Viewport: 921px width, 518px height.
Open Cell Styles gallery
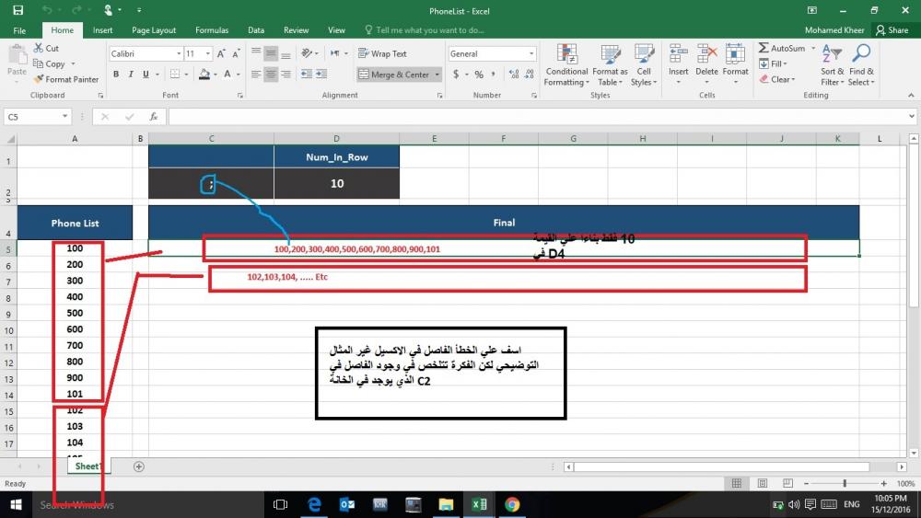tap(644, 65)
